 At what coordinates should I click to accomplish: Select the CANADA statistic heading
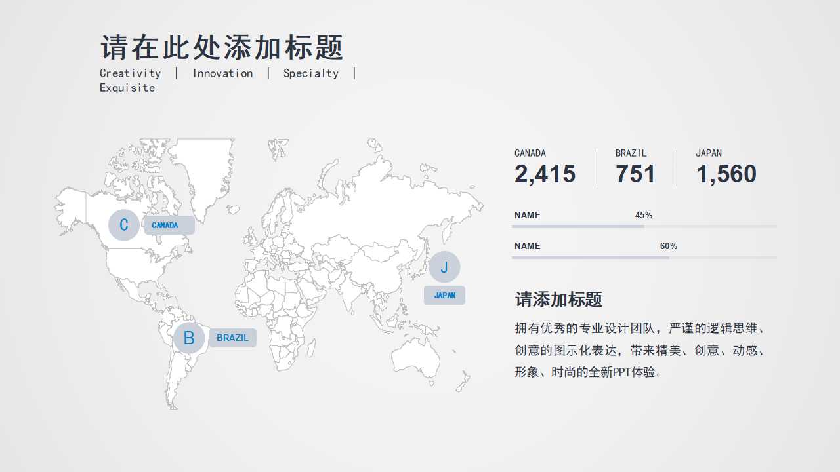[530, 153]
